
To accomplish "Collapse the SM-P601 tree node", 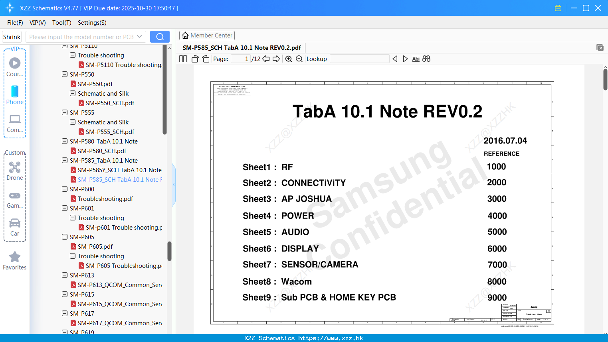I will pos(65,208).
